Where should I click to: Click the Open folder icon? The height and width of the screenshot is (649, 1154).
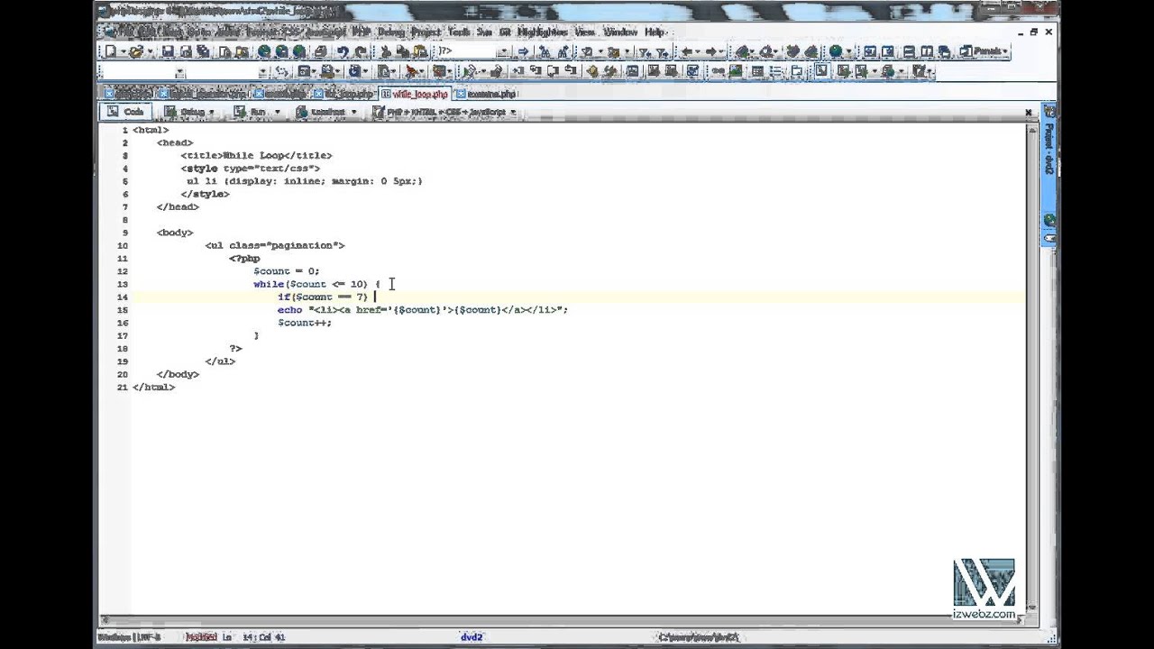(x=136, y=51)
